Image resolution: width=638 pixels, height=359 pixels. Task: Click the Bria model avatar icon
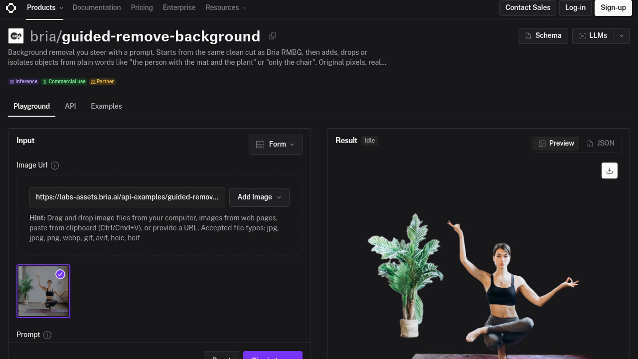[x=16, y=36]
